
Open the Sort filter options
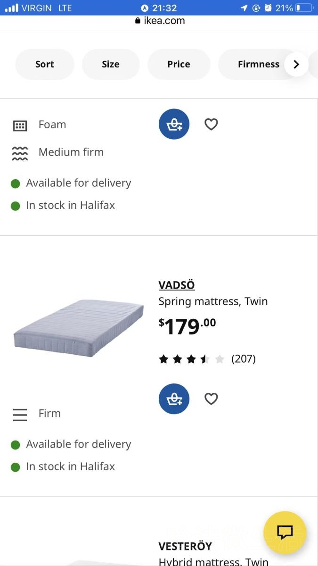(45, 64)
